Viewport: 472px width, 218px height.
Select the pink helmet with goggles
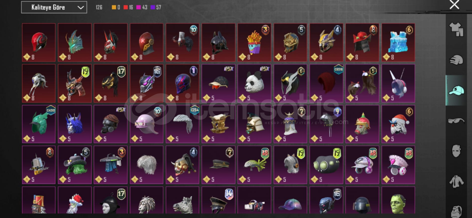(x=146, y=124)
